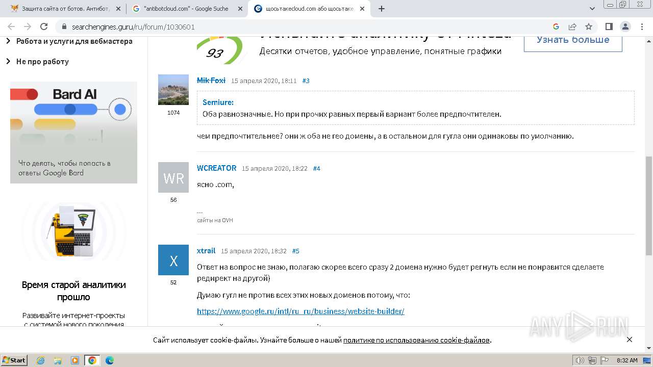
Task: Click the Chrome taskbar icon
Action: tap(92, 360)
